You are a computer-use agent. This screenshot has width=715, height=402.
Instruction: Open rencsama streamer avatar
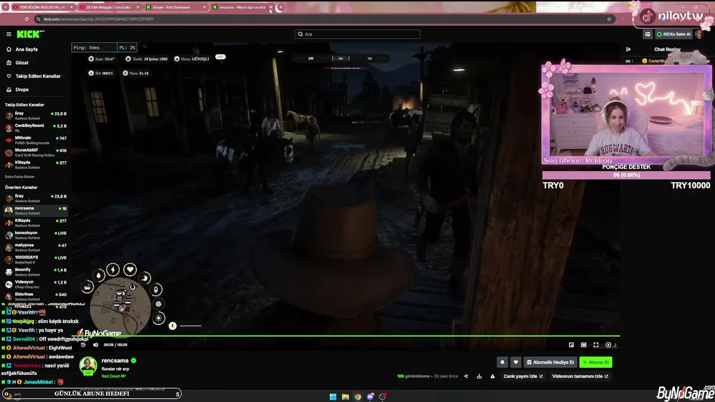click(x=88, y=366)
